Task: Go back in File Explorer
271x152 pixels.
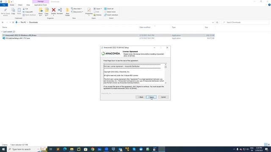Action: click(3, 22)
